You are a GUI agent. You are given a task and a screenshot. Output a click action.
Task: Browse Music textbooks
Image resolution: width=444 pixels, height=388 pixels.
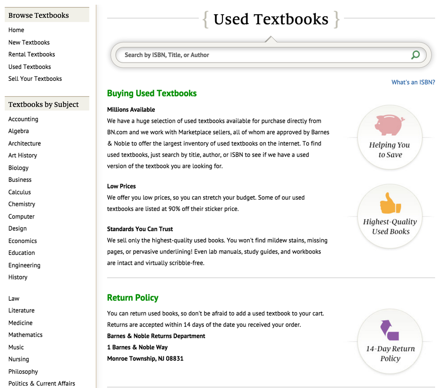(x=16, y=347)
